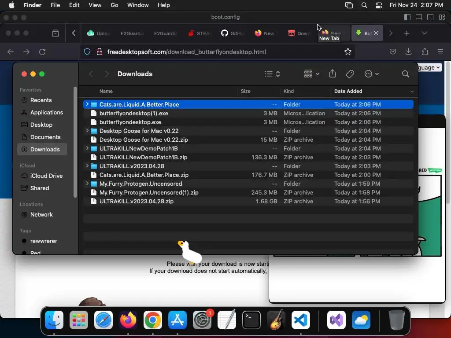Open the list all tabs dropdown
Viewport: 451px width, 338px height.
pyautogui.click(x=424, y=33)
